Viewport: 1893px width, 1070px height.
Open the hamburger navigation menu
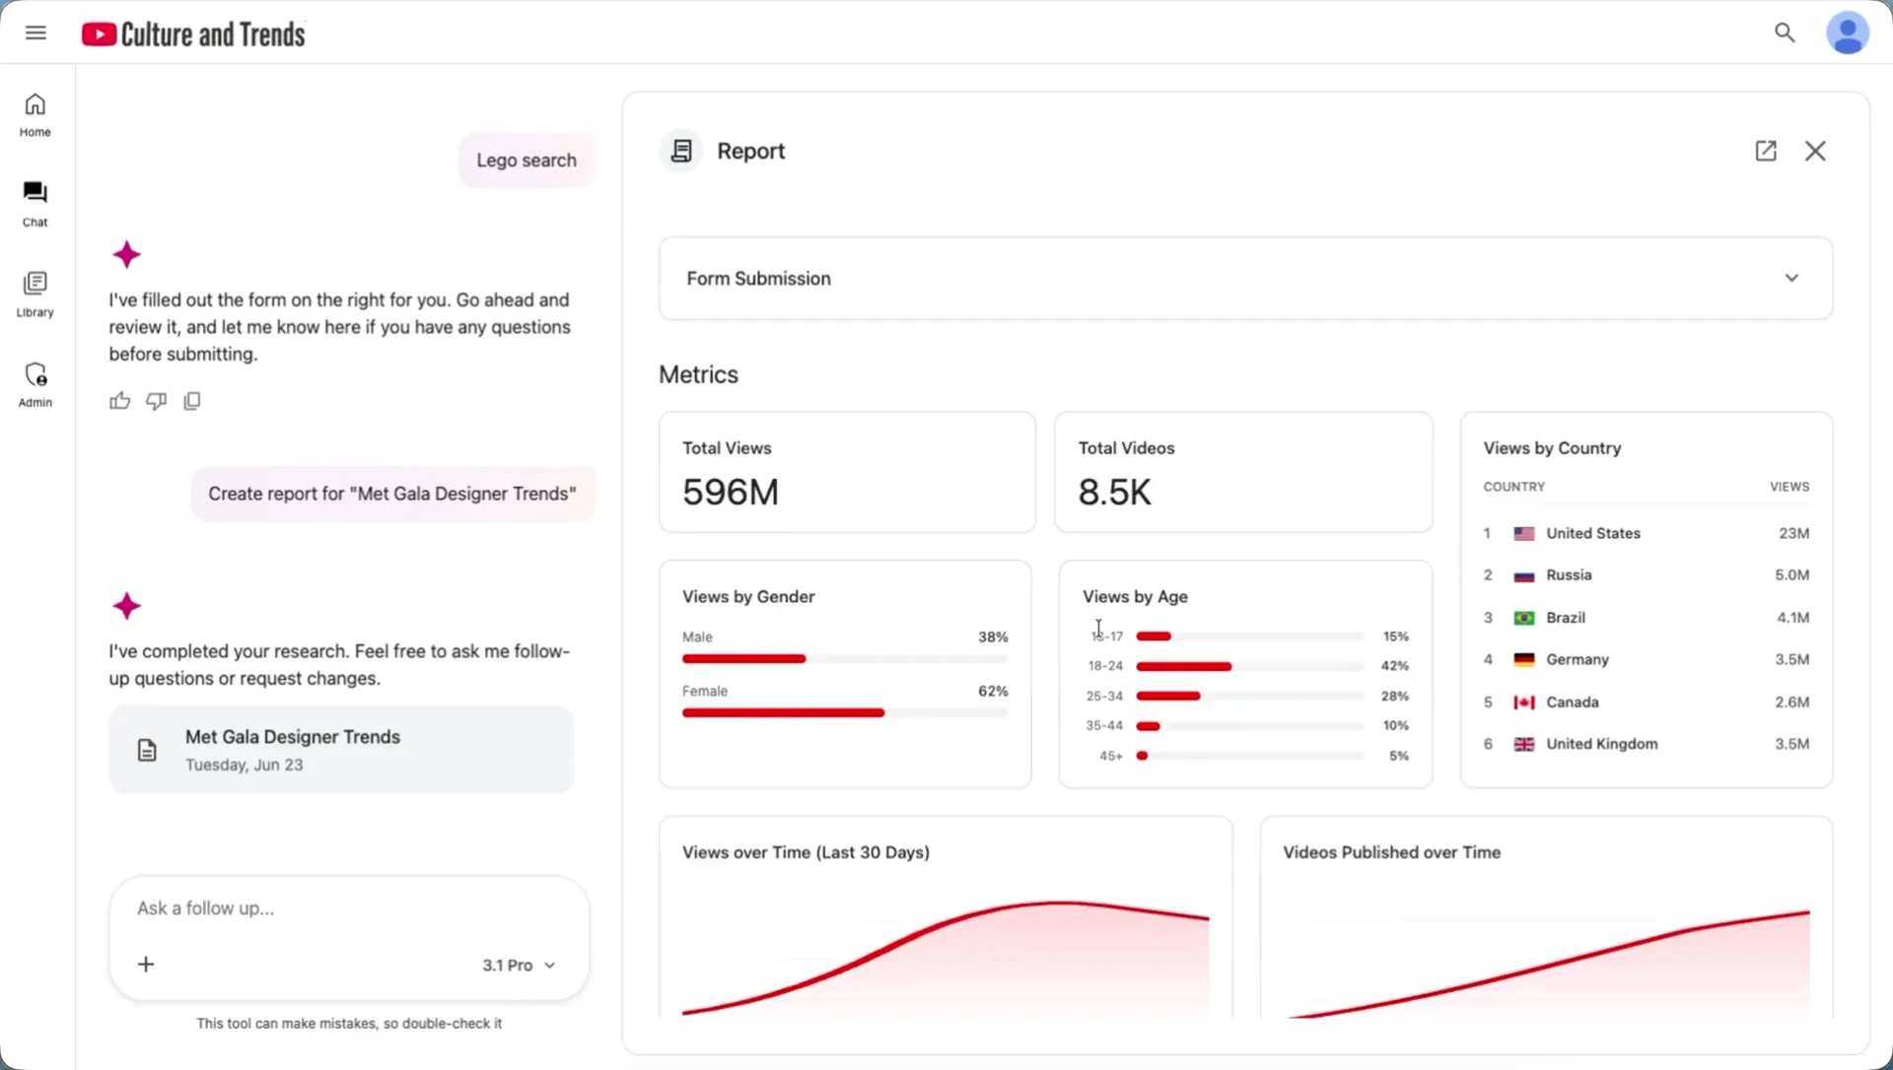click(35, 33)
